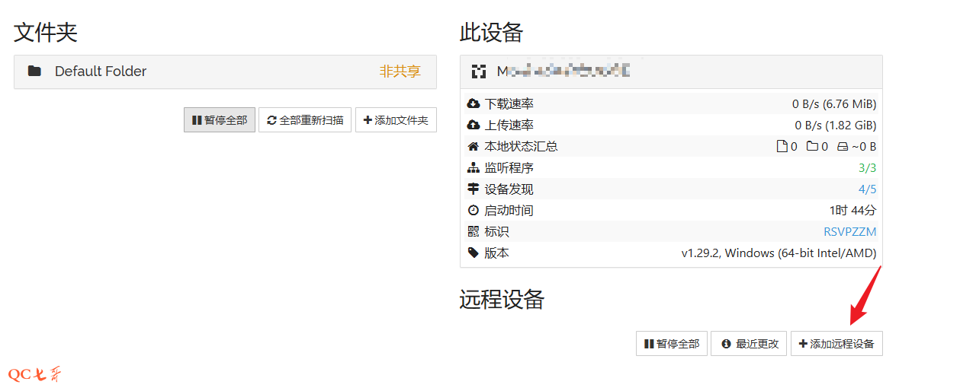The image size is (960, 391).
Task: Click the upload cloud icon next to 上传速率
Action: pyautogui.click(x=474, y=125)
